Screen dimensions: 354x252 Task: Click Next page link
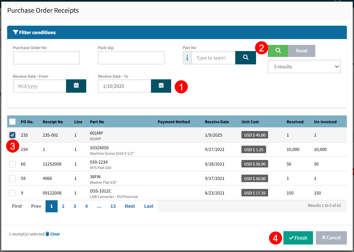click(130, 206)
